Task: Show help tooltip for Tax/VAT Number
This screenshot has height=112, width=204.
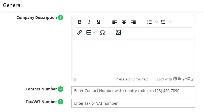Action: 61,102
